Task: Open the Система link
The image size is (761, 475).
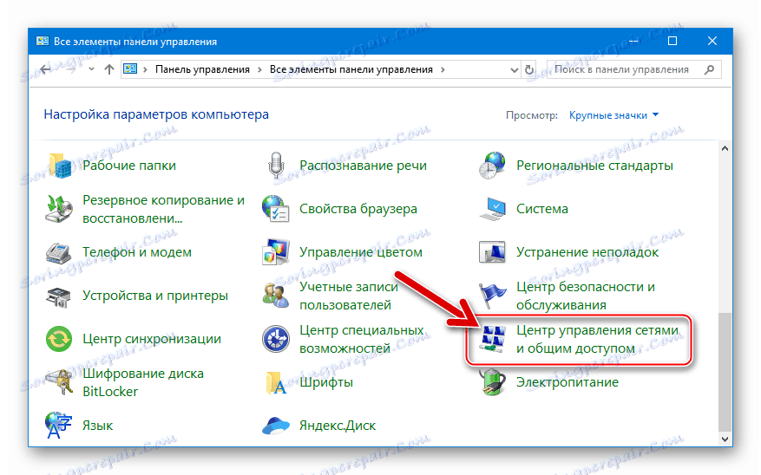Action: pos(541,209)
